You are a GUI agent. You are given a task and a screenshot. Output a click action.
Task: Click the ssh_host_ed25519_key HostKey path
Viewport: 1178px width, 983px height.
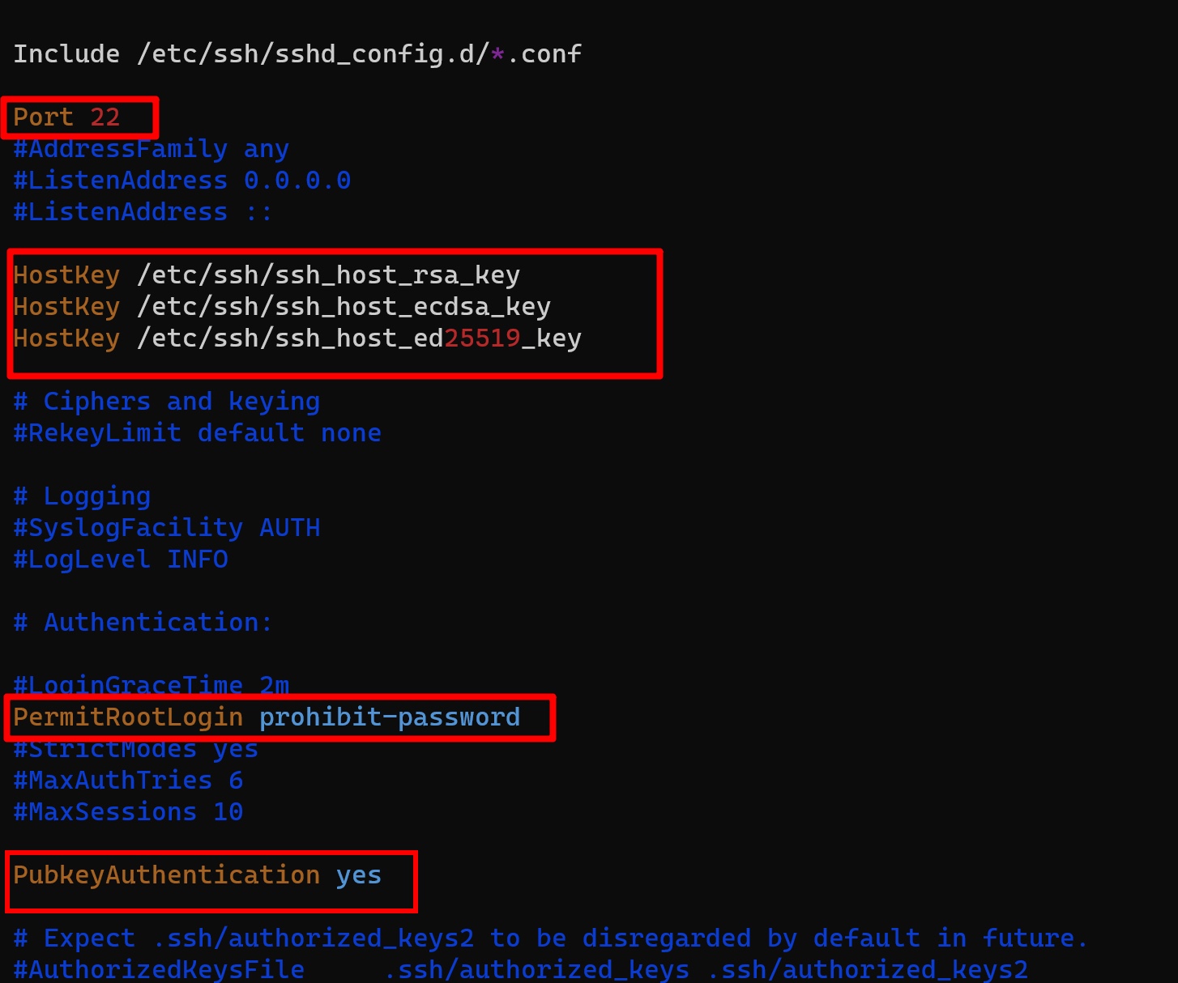pyautogui.click(x=359, y=338)
